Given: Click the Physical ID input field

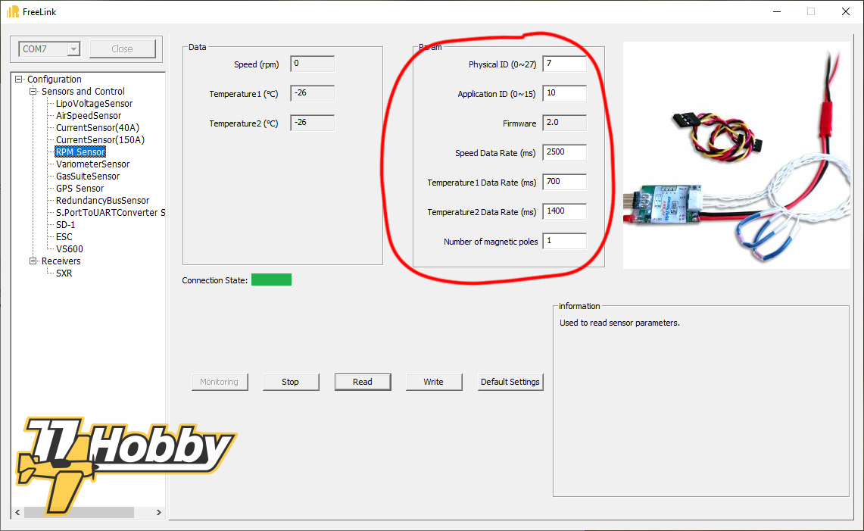Looking at the screenshot, I should [564, 64].
